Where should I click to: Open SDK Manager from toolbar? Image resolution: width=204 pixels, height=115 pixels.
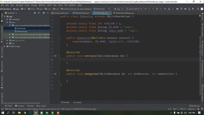(x=193, y=9)
